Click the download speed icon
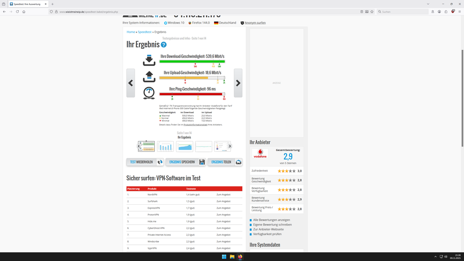This screenshot has width=464, height=261. tap(149, 60)
